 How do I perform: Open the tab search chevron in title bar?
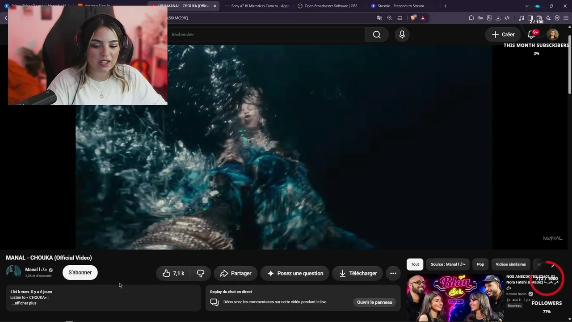click(527, 6)
